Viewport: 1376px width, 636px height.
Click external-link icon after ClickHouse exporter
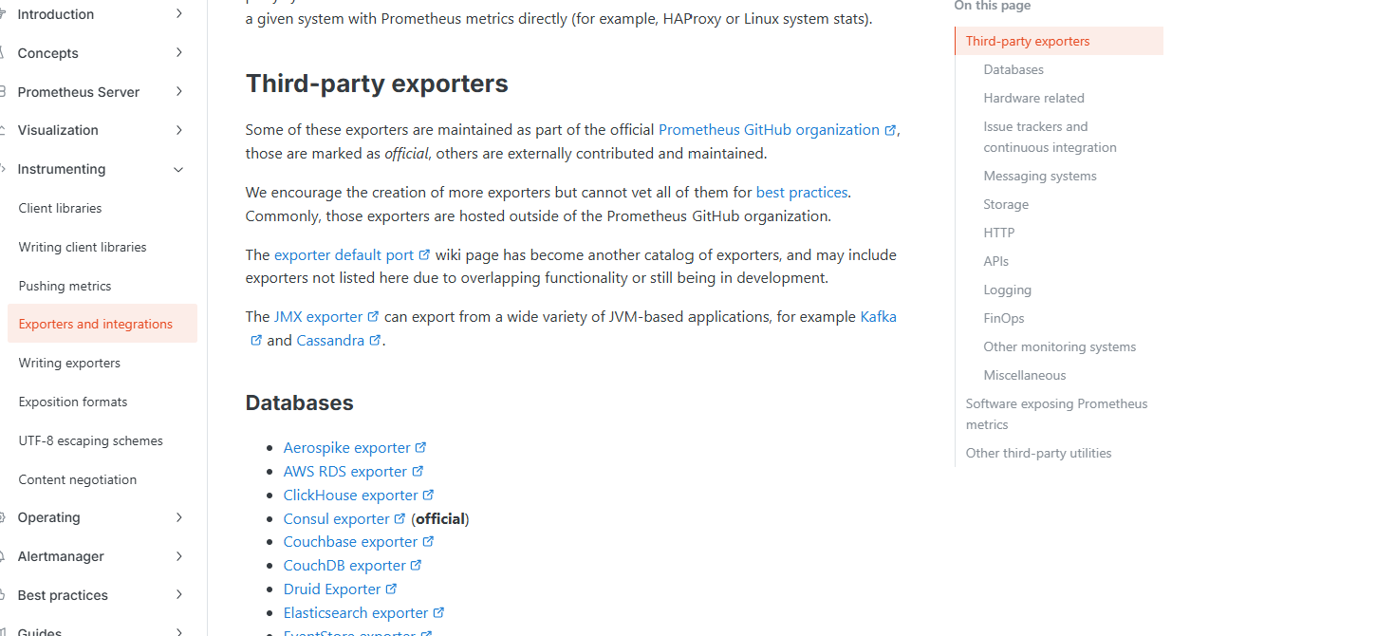pyautogui.click(x=429, y=495)
